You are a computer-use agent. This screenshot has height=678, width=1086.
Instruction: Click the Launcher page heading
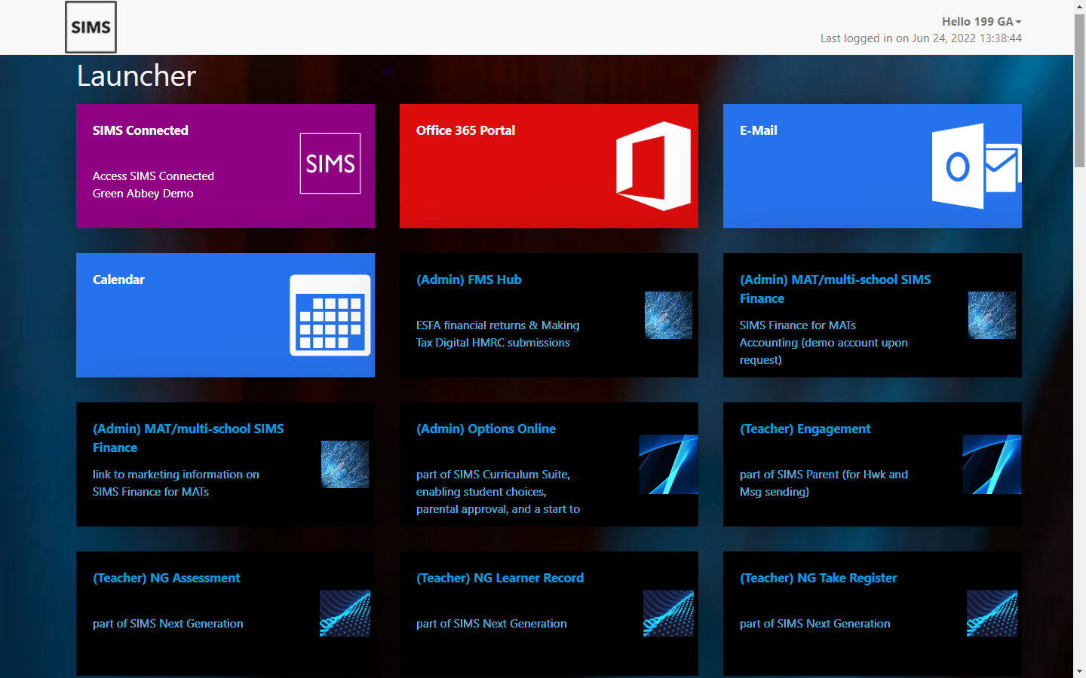pos(137,76)
